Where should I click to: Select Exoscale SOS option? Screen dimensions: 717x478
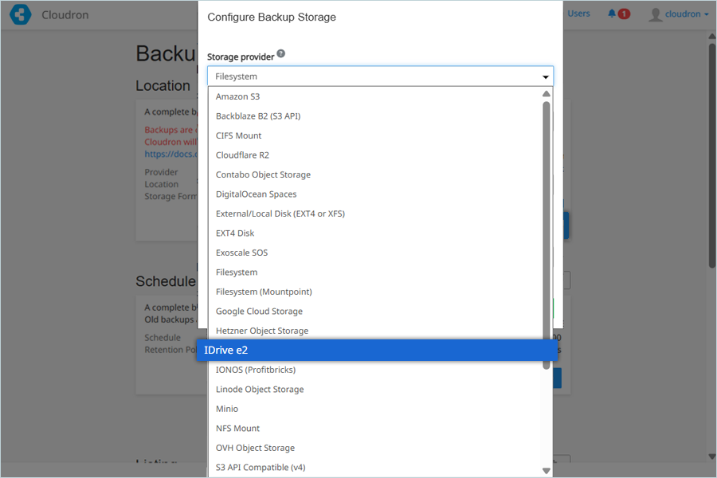click(x=376, y=253)
